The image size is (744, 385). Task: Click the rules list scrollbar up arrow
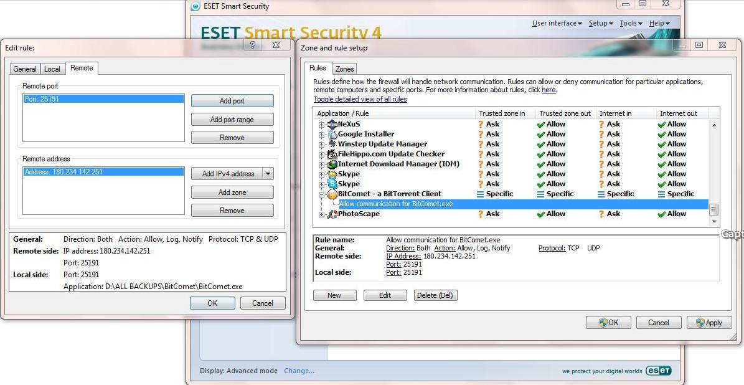click(713, 125)
